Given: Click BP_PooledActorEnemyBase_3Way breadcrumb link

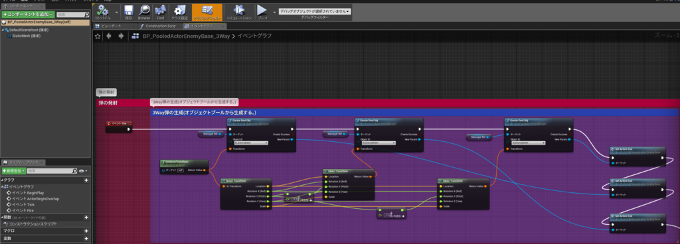Looking at the screenshot, I should (x=187, y=36).
